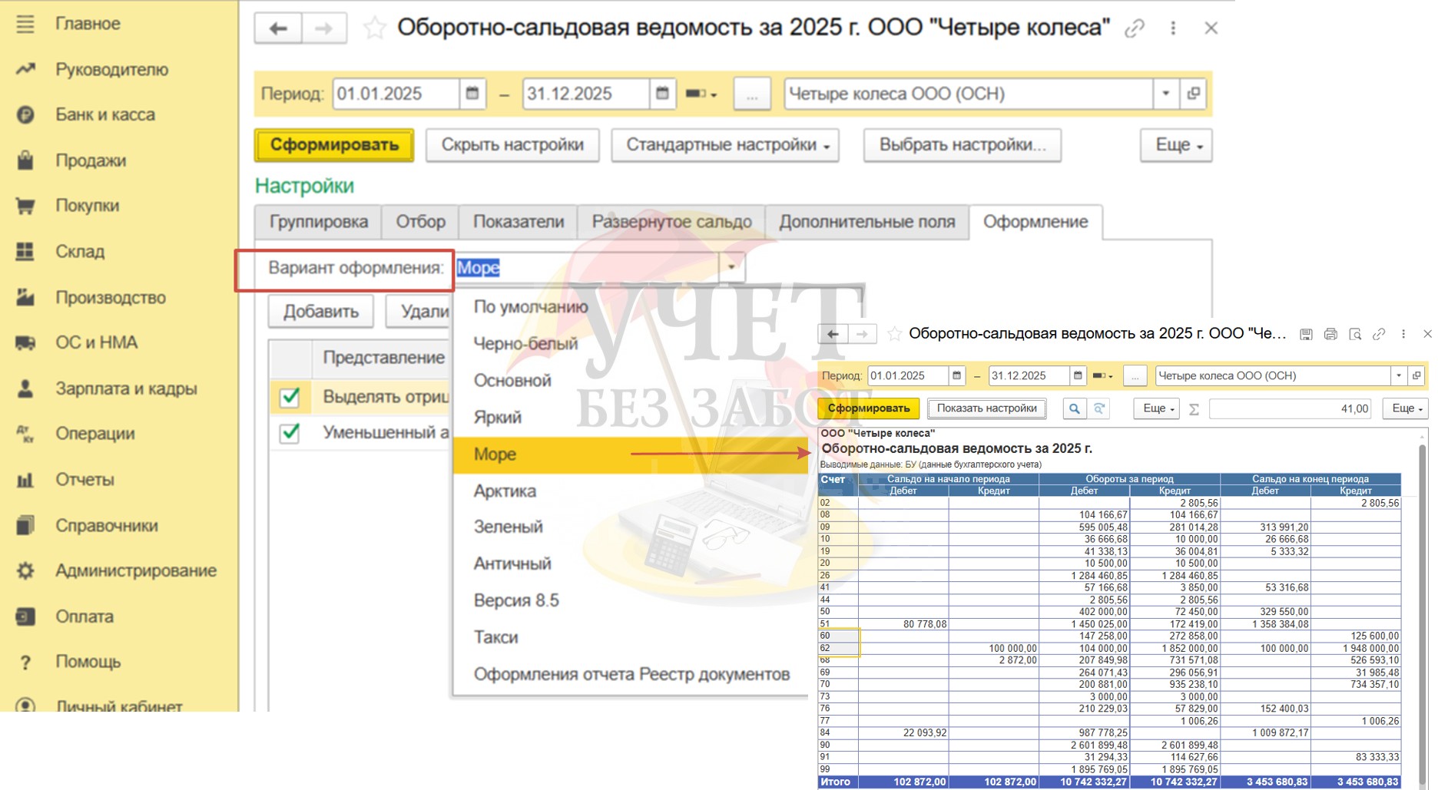Switch to the Показатели tab
1438x790 pixels.
click(519, 222)
